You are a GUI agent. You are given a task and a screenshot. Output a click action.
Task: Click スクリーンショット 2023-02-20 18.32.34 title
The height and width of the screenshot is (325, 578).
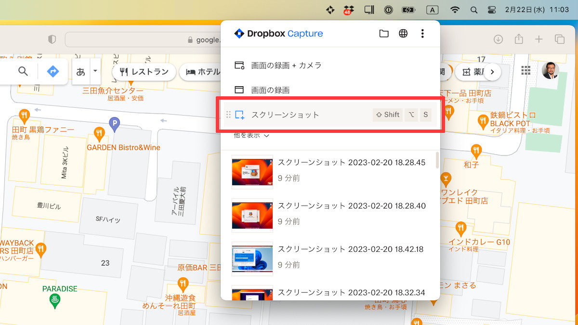[x=352, y=292]
